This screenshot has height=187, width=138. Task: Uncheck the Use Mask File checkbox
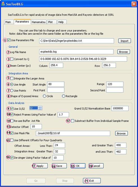pos(12,133)
